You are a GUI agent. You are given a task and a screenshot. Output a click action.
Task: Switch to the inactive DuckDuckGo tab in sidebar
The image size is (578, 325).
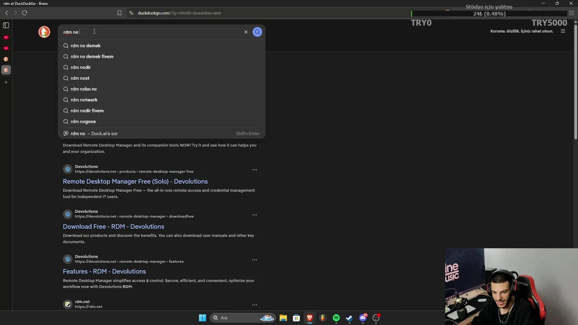[x=6, y=59]
